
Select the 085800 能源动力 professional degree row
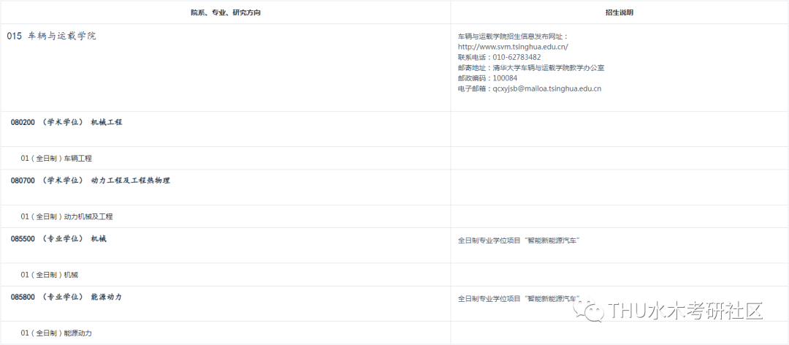point(66,297)
